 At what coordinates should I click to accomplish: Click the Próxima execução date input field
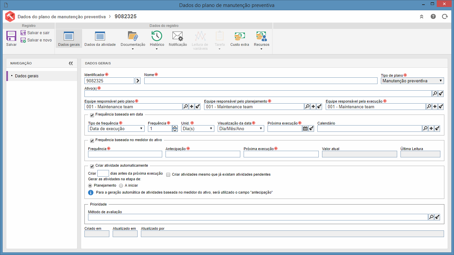coord(285,128)
